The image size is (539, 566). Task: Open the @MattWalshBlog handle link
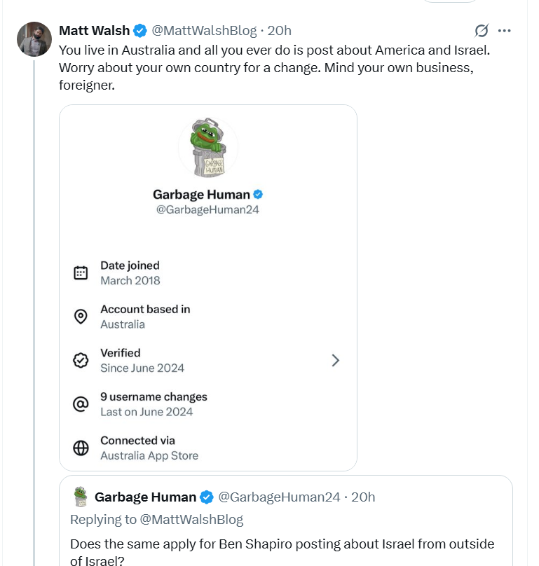coord(204,31)
